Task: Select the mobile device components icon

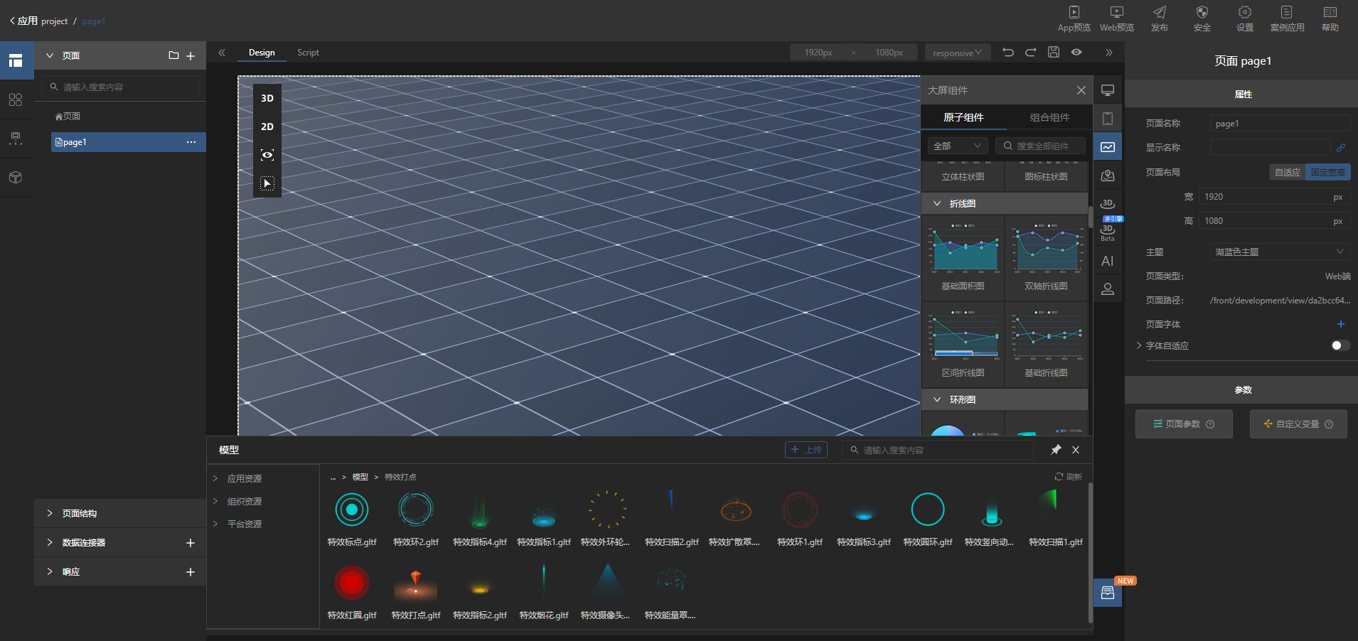Action: tap(1108, 119)
